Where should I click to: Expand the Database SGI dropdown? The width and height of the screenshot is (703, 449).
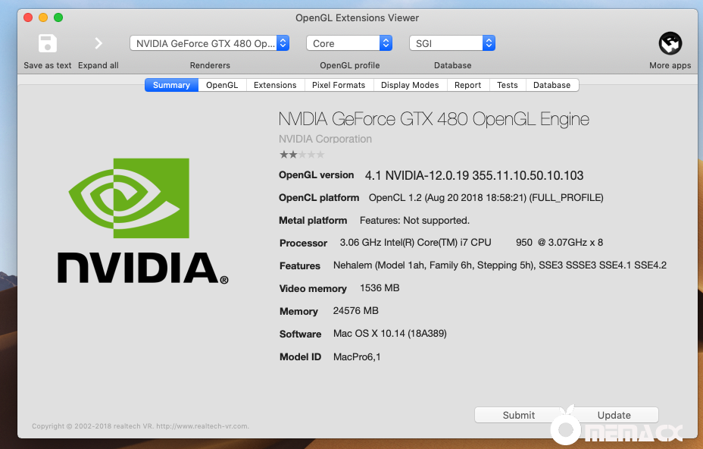pos(452,43)
